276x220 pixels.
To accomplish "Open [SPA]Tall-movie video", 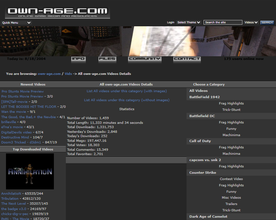I will coord(14,102).
